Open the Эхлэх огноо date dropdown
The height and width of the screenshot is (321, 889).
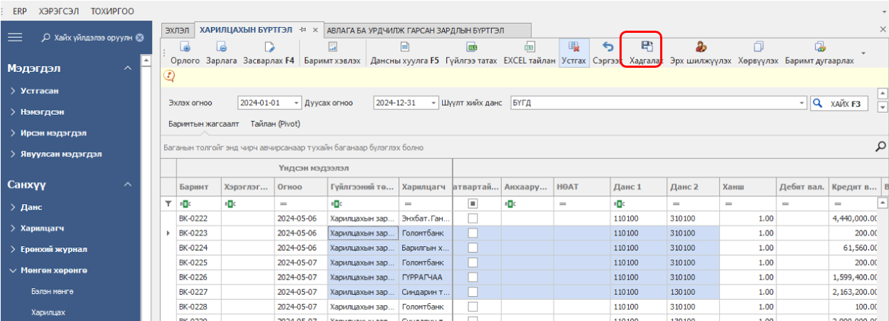click(x=297, y=103)
